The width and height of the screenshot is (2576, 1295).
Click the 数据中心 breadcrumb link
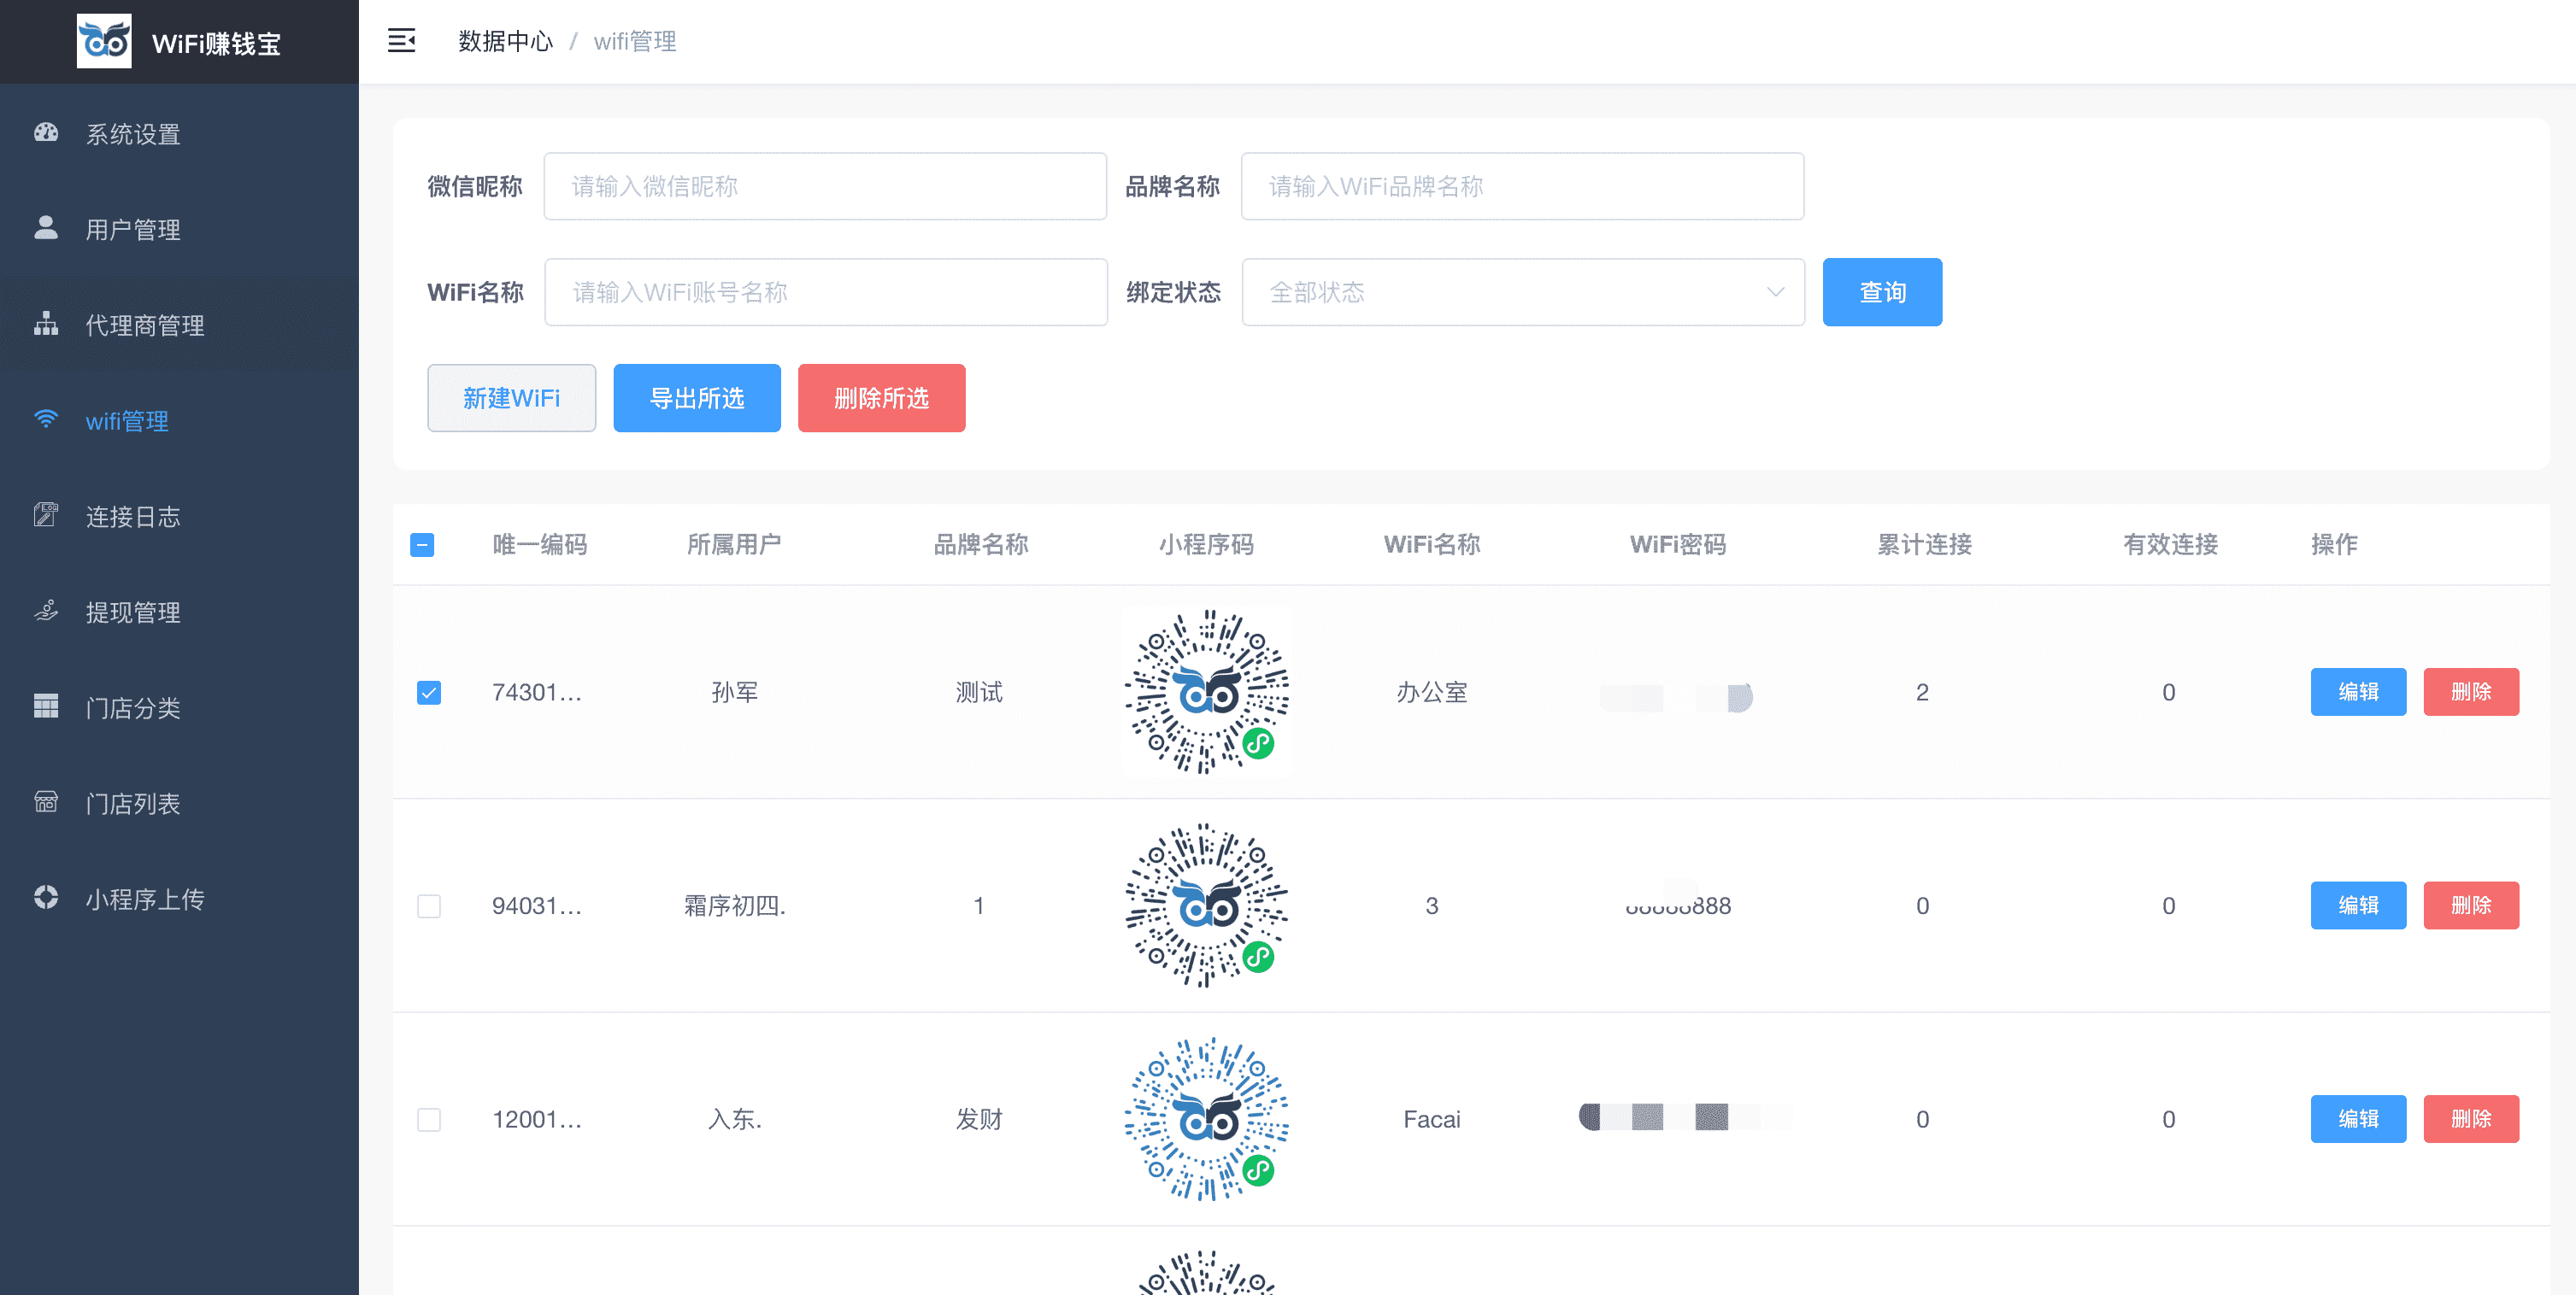505,41
